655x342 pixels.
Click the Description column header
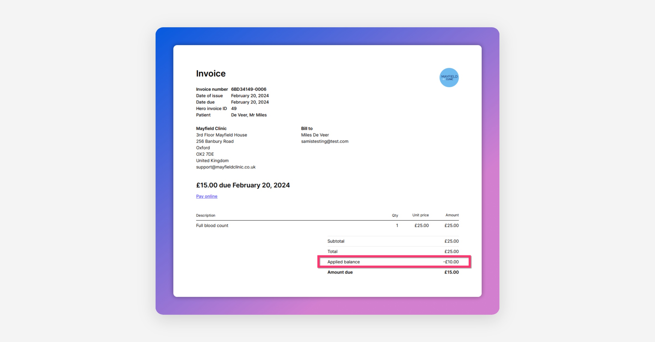(x=206, y=215)
